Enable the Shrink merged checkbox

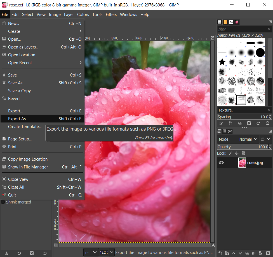pos(3,202)
